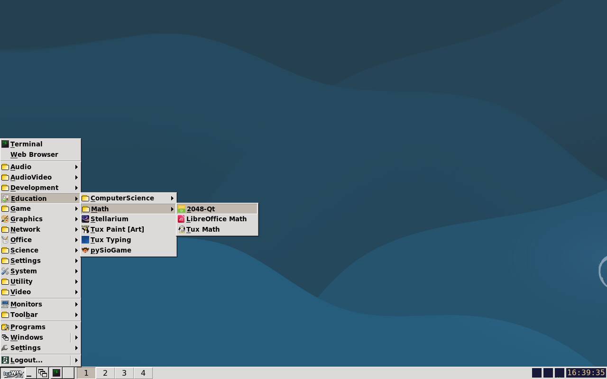Select Web Browser menu entry

point(34,154)
